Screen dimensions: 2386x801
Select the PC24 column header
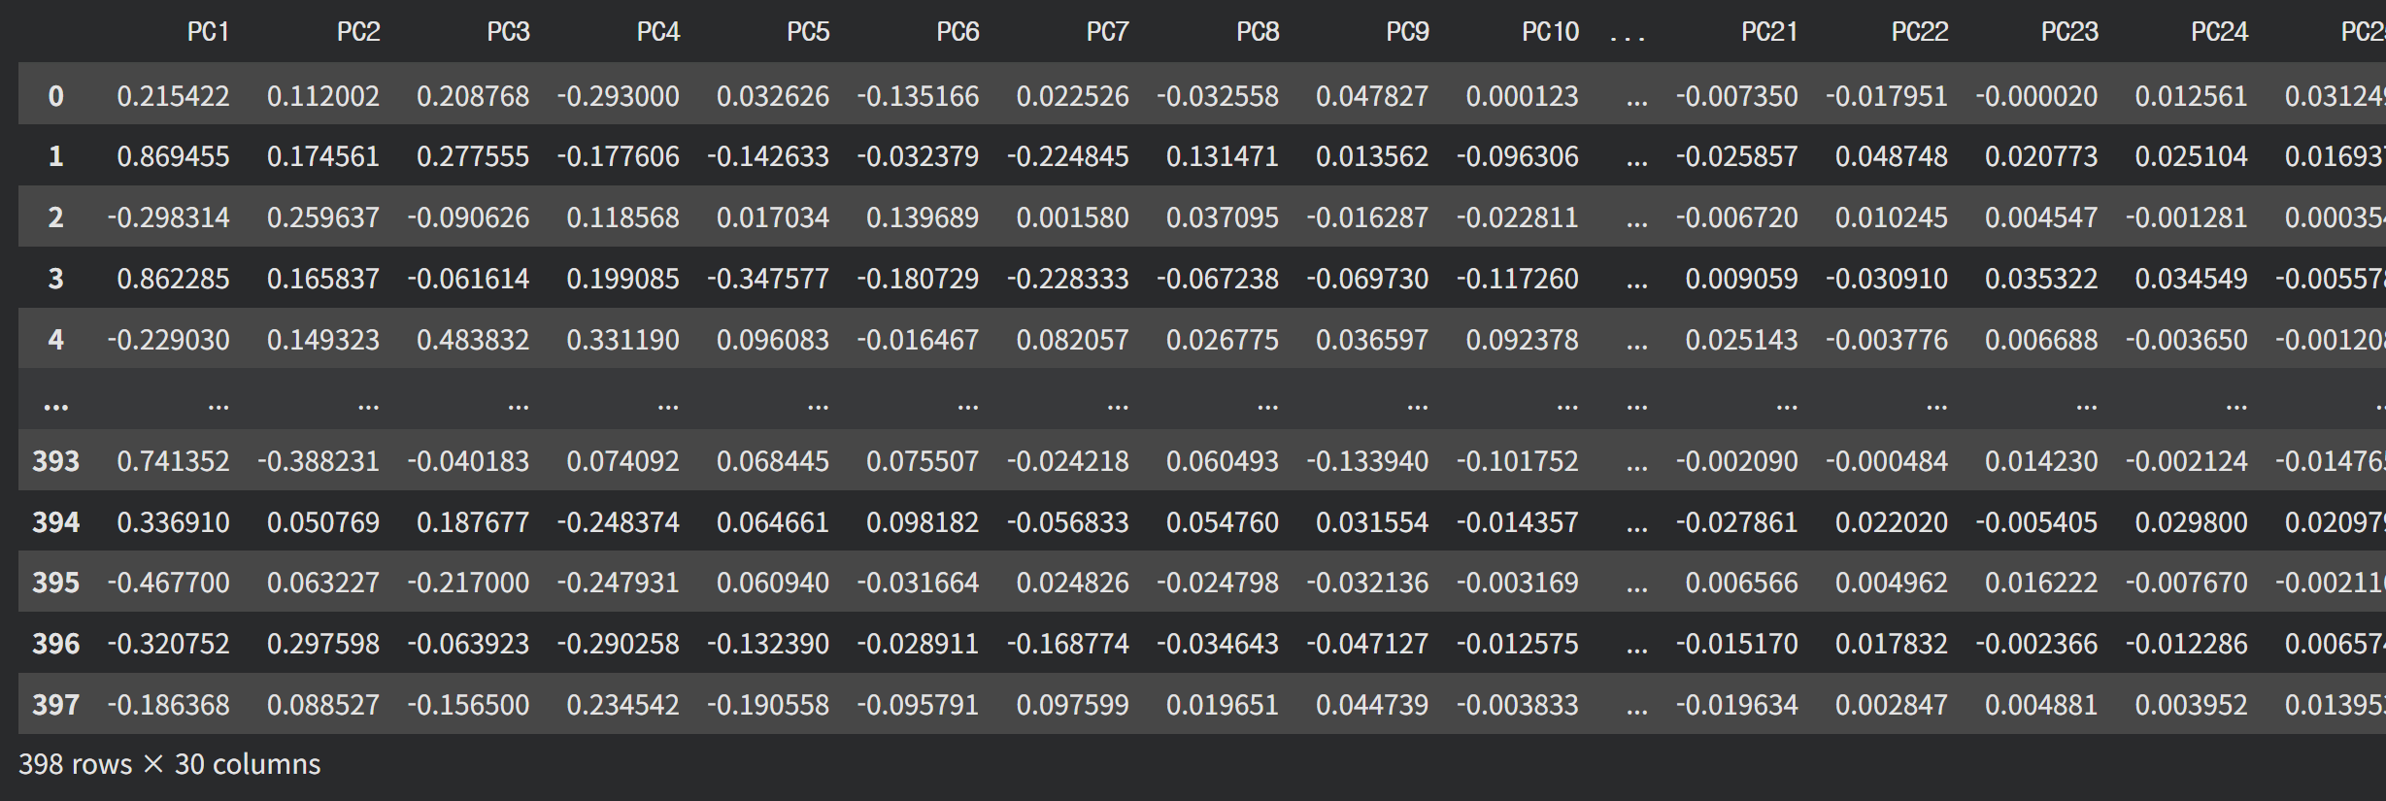(2219, 32)
